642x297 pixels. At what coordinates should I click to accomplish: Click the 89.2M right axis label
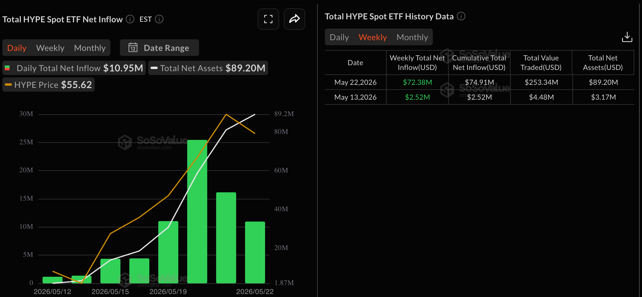pos(284,114)
